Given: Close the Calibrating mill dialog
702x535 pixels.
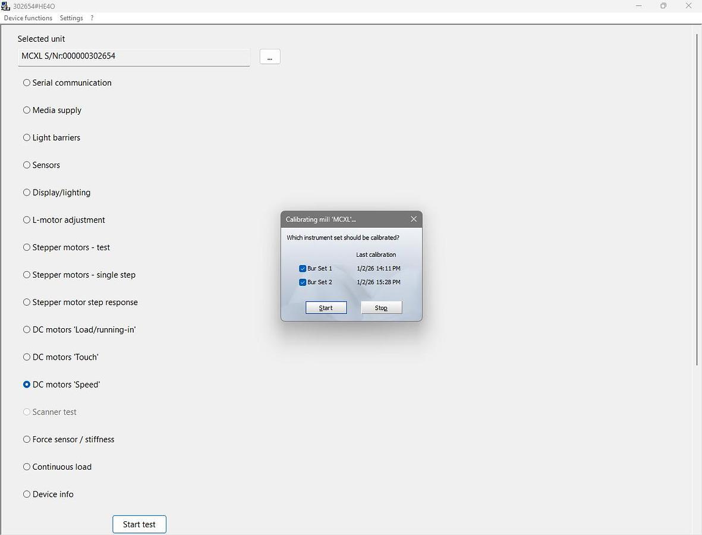Looking at the screenshot, I should 414,219.
